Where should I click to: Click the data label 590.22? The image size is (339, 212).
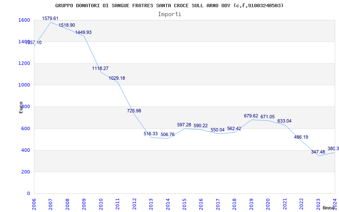(x=200, y=126)
